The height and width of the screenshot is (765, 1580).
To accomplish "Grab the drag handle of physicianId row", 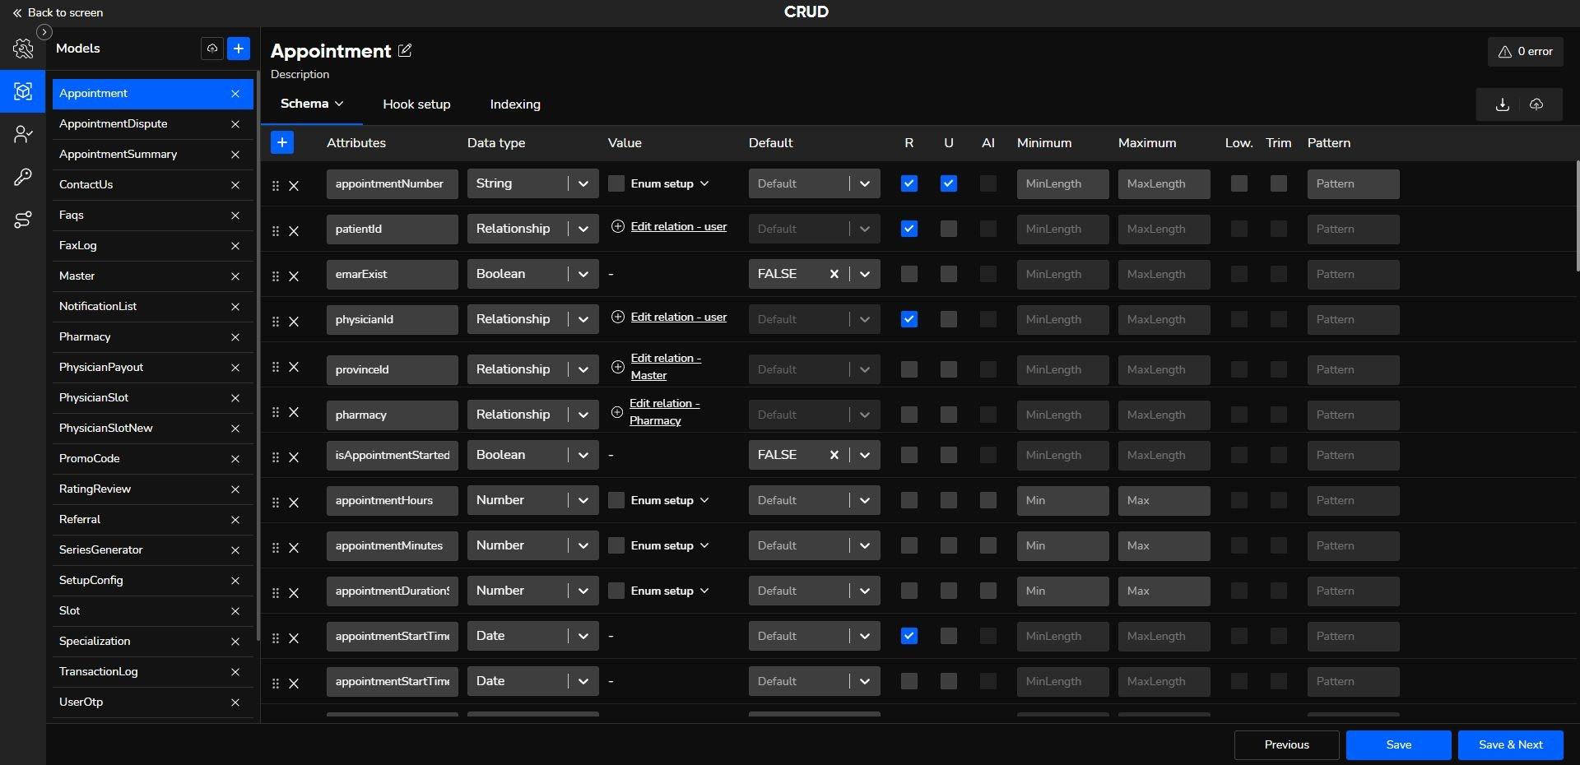I will (276, 322).
